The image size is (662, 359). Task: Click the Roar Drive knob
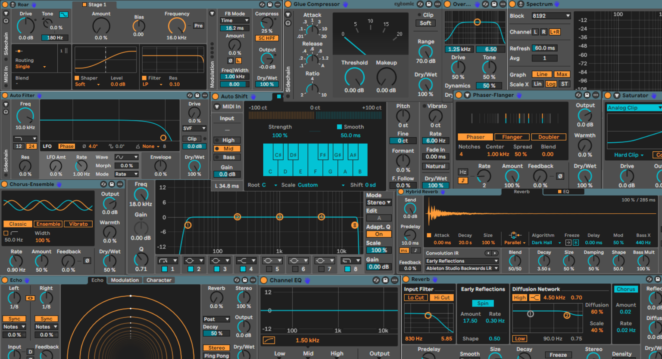point(26,26)
